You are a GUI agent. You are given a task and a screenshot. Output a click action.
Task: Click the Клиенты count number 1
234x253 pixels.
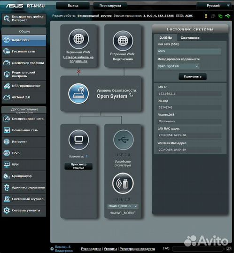pyautogui.click(x=86, y=156)
